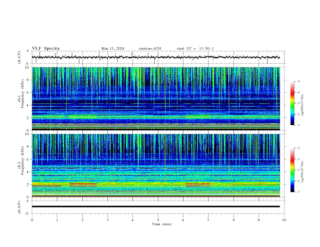This screenshot has width=320, height=247.
Task: Click the "3" time axis tick label
Action: tap(107, 220)
